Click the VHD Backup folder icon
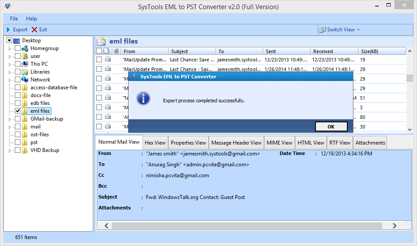417x246 pixels. click(25, 150)
